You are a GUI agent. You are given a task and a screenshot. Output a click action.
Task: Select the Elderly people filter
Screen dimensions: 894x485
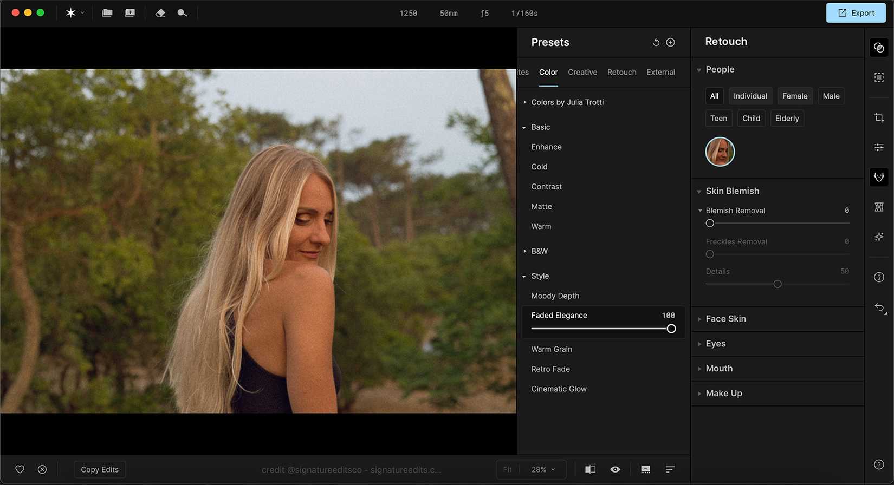click(787, 119)
